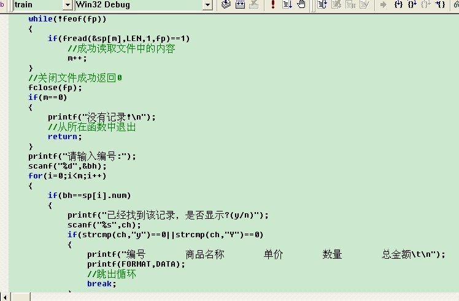
Task: Click the grayed Step Out icon
Action: pyautogui.click(x=426, y=5)
